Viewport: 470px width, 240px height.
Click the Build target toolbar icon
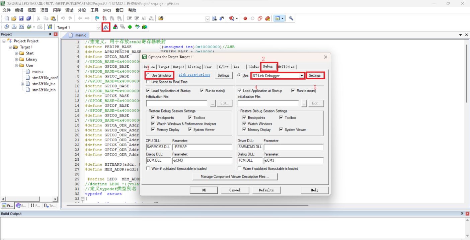click(14, 27)
